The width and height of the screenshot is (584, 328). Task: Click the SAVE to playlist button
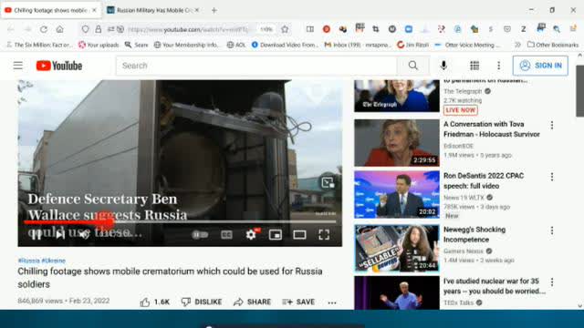[298, 302]
